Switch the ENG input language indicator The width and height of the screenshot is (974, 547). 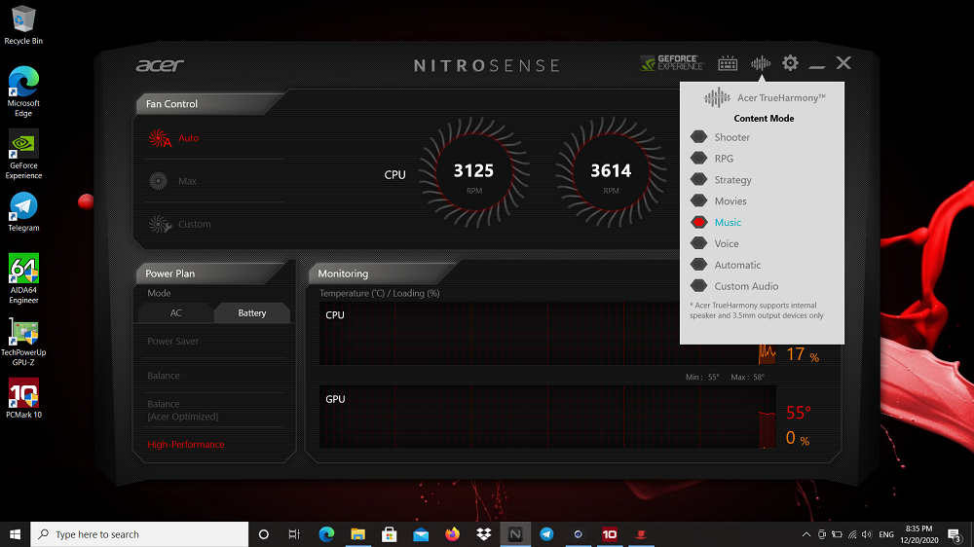(x=886, y=534)
